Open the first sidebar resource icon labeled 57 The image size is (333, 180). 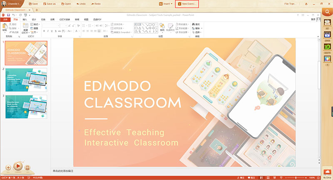(x=327, y=22)
